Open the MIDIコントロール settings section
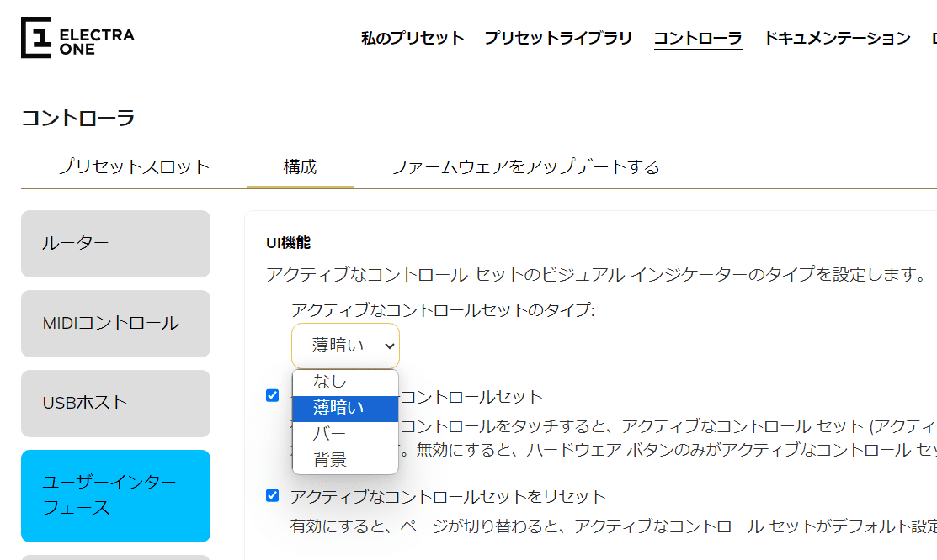Image resolution: width=937 pixels, height=560 pixels. pyautogui.click(x=114, y=324)
